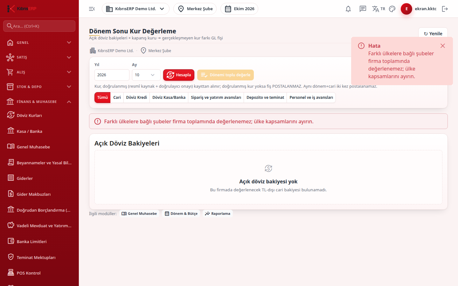Click the Hesapla button
The image size is (458, 286).
179,75
